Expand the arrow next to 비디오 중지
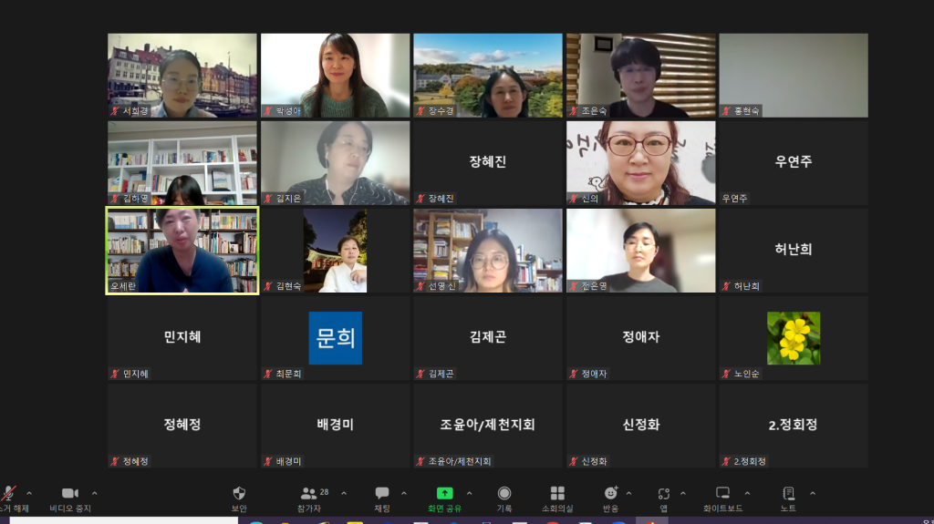Screen dimensions: 934x524 (95, 493)
